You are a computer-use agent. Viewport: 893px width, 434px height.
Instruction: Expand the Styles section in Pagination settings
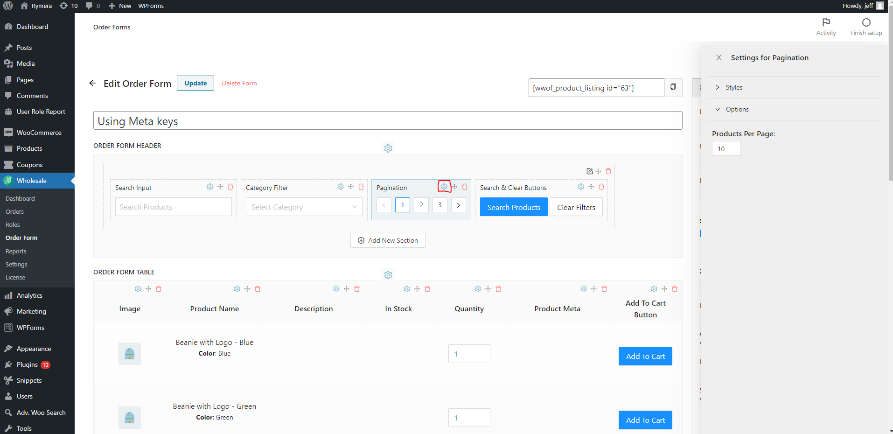tap(734, 87)
